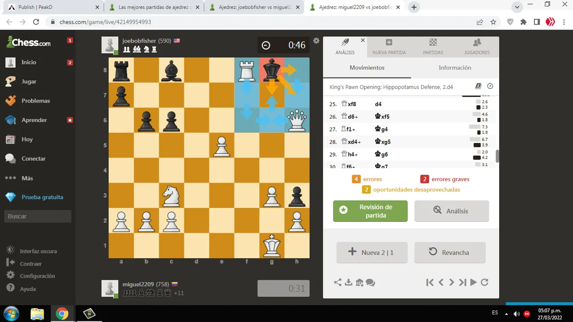Open Chess.com logo home link

tap(29, 42)
